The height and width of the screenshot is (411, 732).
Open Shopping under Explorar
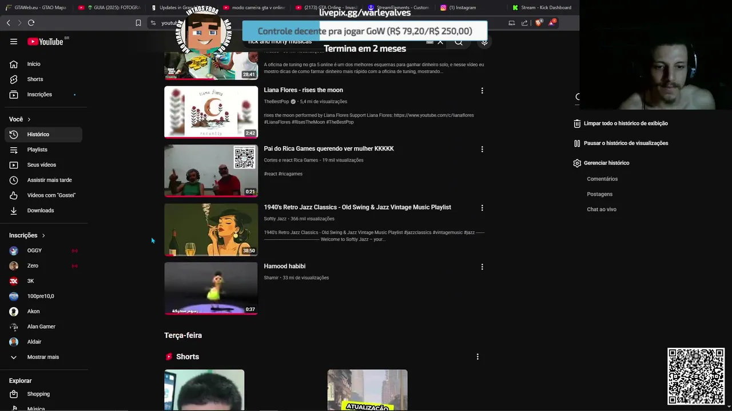[43, 394]
